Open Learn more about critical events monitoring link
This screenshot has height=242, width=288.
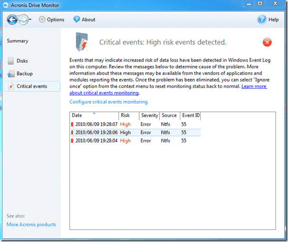point(254,86)
